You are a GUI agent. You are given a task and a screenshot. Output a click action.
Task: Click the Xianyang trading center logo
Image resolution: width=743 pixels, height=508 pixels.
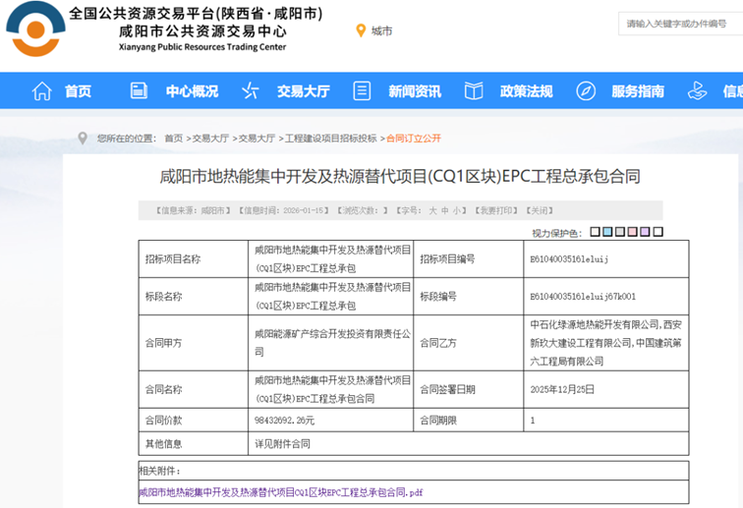pos(34,29)
